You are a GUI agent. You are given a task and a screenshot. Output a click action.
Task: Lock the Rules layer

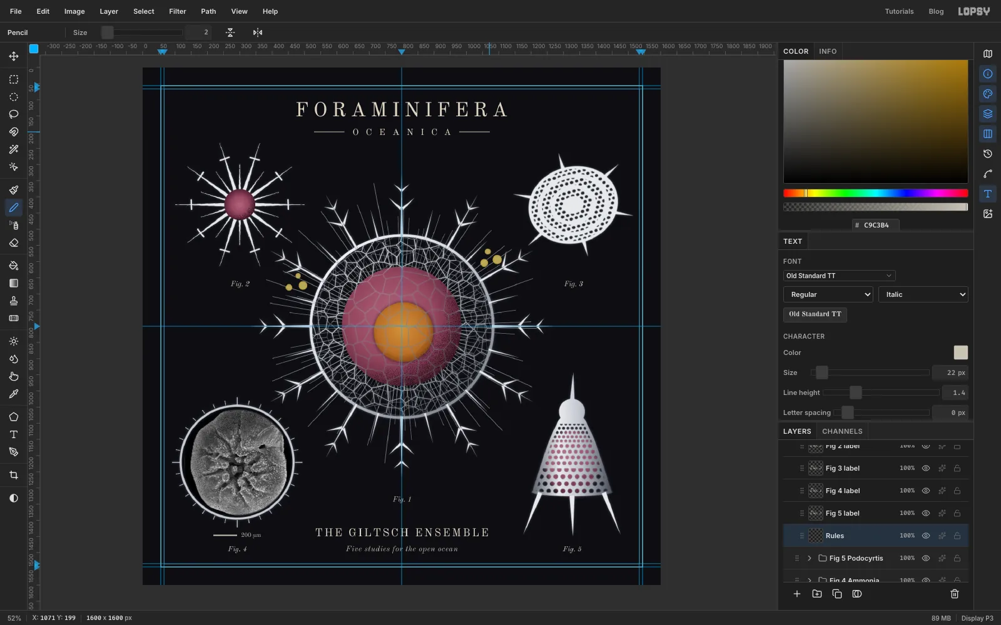pos(957,536)
